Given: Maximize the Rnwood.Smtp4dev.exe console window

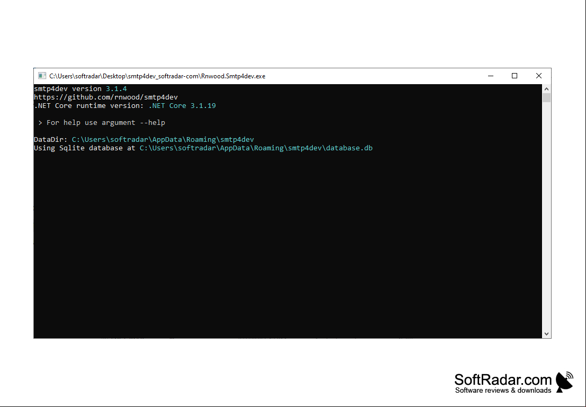Looking at the screenshot, I should (515, 76).
